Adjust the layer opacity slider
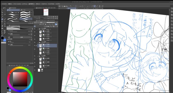This screenshot has height=93, width=173. pyautogui.click(x=51, y=22)
